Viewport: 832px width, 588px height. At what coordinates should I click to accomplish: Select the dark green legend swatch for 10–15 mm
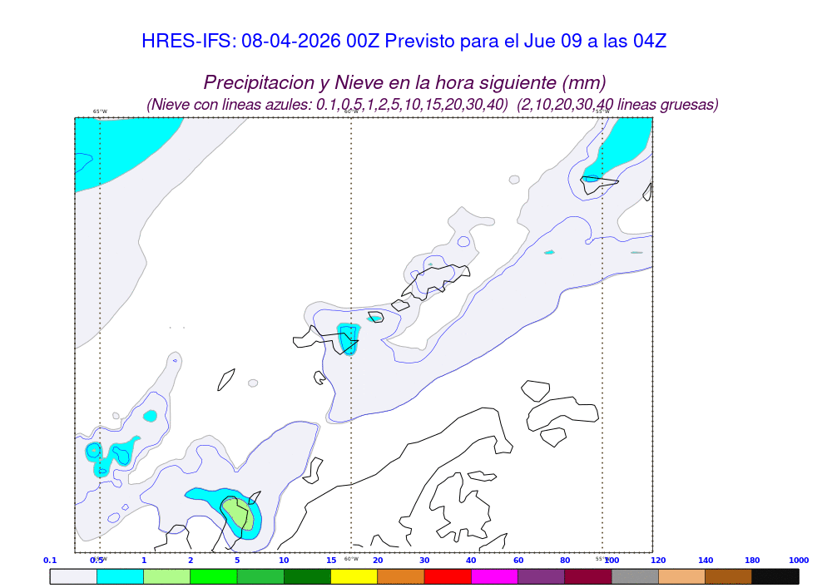(x=307, y=576)
